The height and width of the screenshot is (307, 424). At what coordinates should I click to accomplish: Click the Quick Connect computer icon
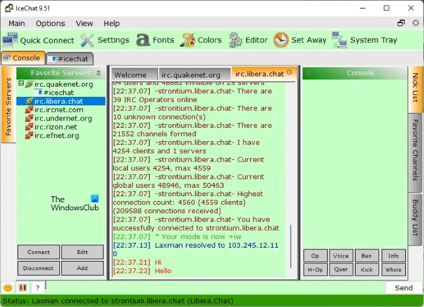[10, 40]
